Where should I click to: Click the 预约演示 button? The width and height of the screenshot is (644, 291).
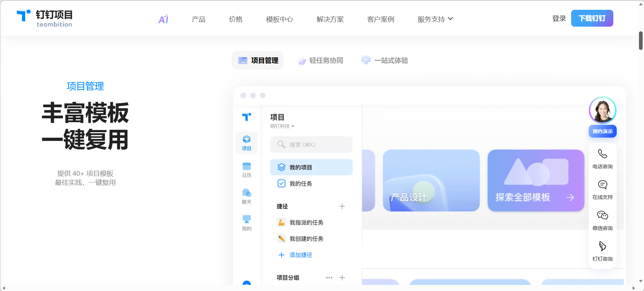pos(603,131)
